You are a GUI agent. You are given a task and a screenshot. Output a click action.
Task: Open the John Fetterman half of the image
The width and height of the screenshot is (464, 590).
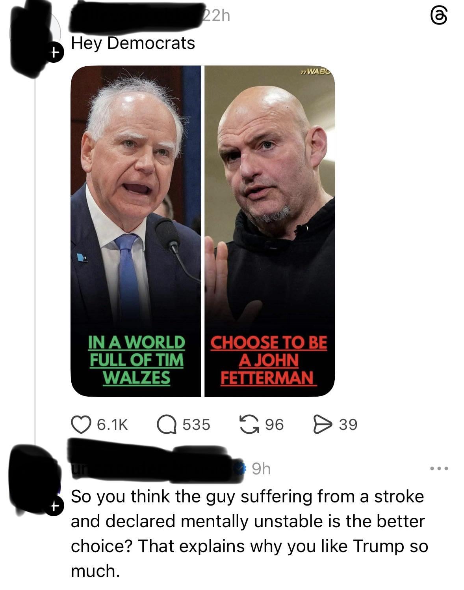[x=270, y=231]
